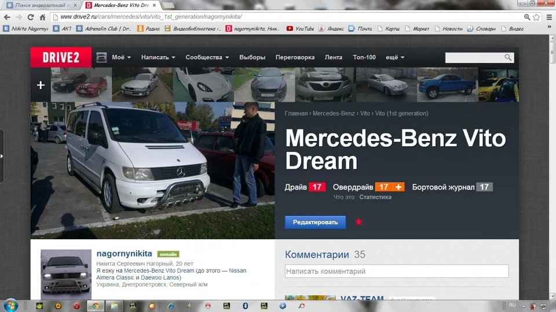Expand the ещё menu
This screenshot has height=312, width=556.
[x=395, y=57]
